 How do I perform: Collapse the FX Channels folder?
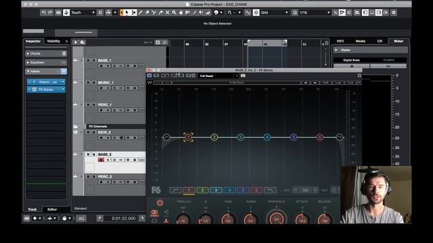(x=75, y=126)
